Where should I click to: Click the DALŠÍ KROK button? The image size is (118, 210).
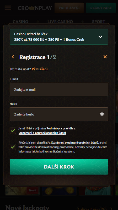pyautogui.click(x=59, y=167)
